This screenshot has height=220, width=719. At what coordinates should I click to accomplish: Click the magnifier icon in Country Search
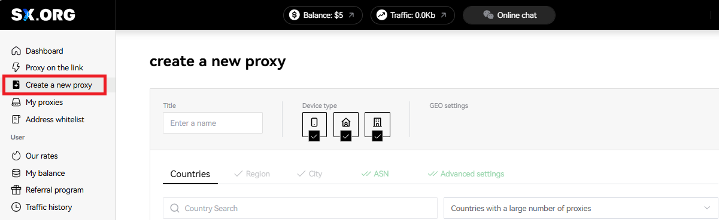coord(175,209)
